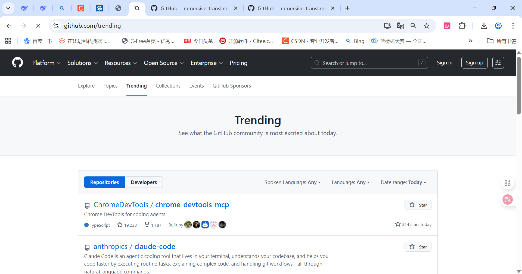522x274 pixels.
Task: Expand the Open Source menu
Action: 164,63
